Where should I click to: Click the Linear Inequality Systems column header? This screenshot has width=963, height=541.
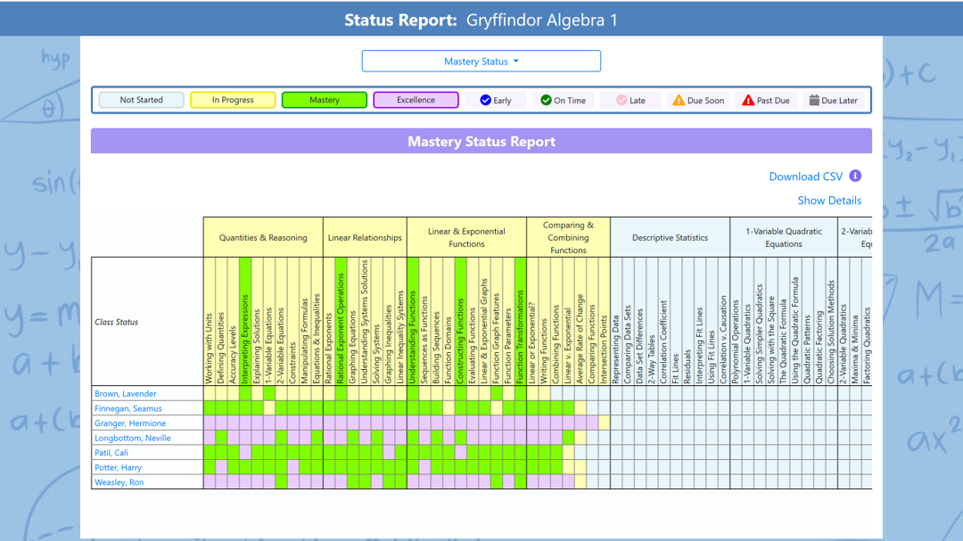pyautogui.click(x=400, y=321)
